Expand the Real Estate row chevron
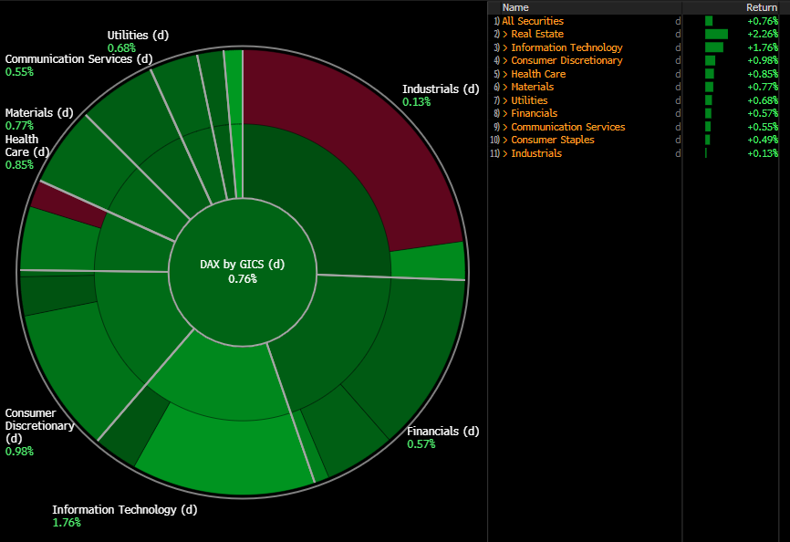Screen dimensions: 790x542 tap(505, 35)
